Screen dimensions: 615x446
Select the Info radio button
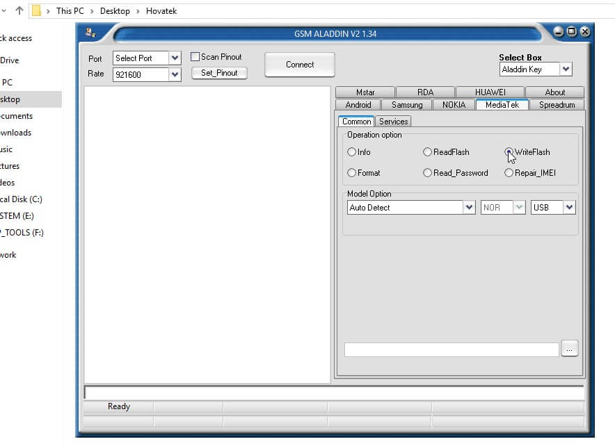coord(351,152)
